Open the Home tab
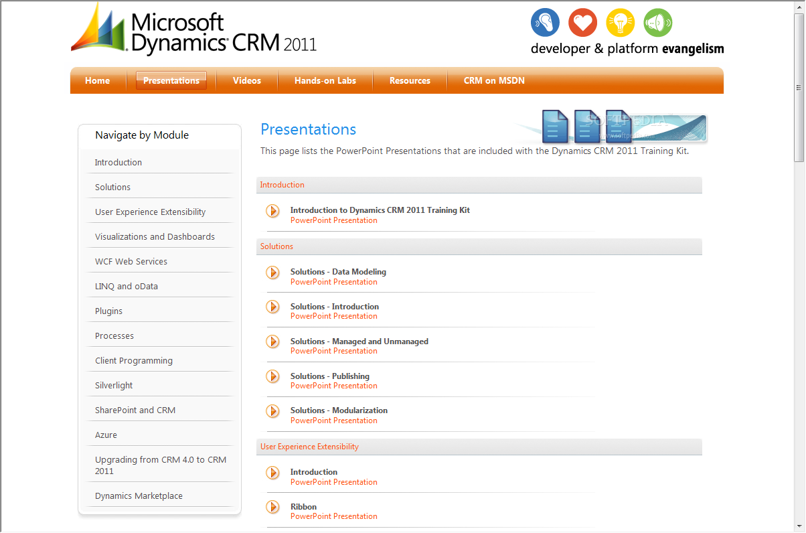 [x=97, y=80]
